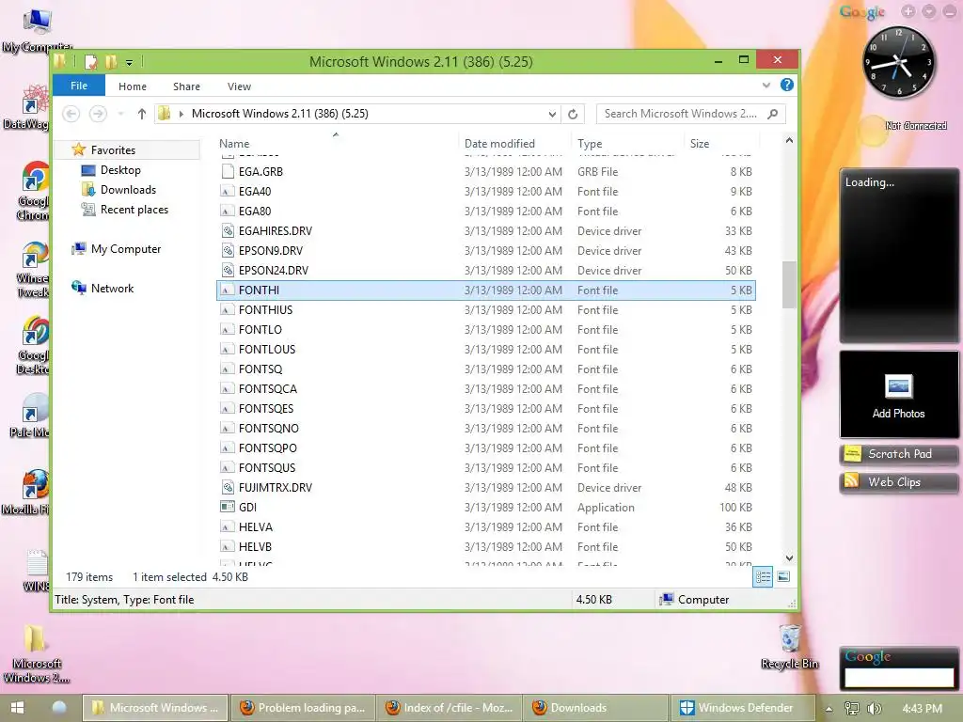The height and width of the screenshot is (722, 963).
Task: Open My Computer desktop icon
Action: pos(36,31)
